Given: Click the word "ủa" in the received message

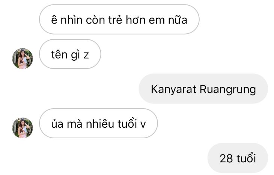Looking at the screenshot, I should coord(57,124).
